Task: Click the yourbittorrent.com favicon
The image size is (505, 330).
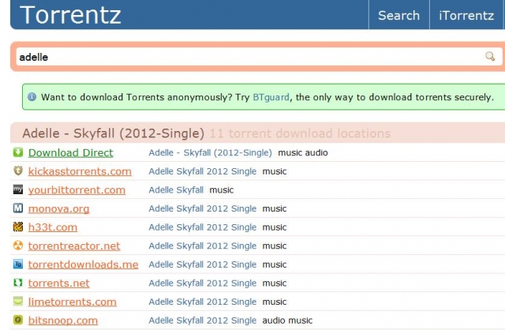Action: click(x=18, y=189)
